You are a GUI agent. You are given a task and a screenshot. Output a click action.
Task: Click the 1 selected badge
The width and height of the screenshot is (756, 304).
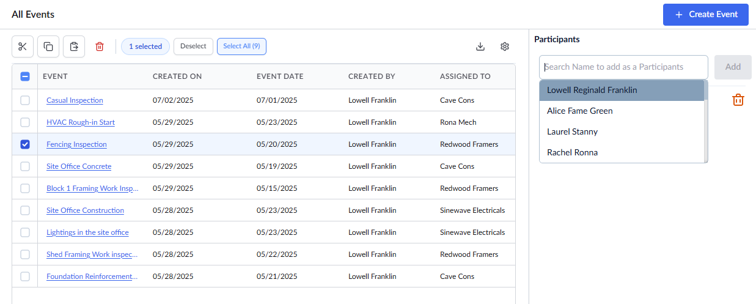[145, 46]
